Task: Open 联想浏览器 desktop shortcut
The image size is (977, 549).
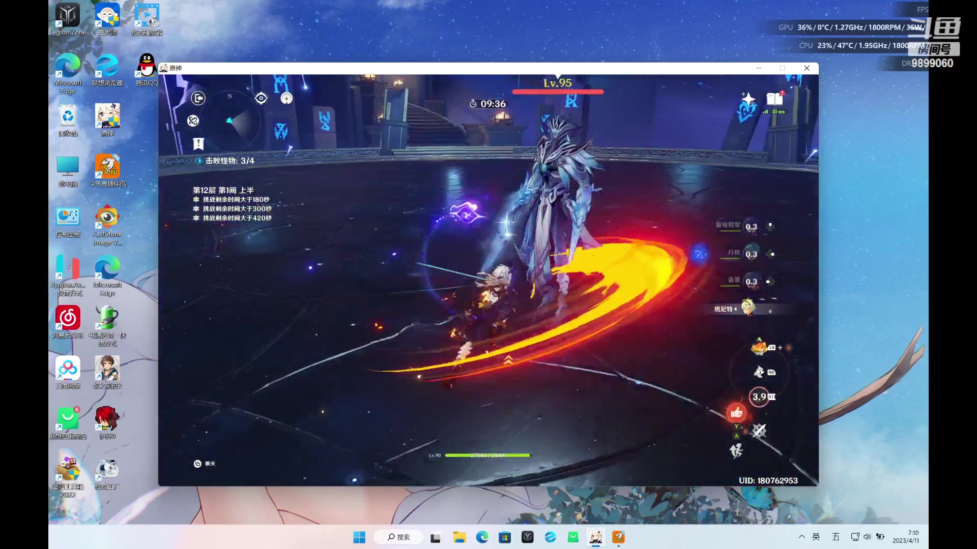Action: [107, 70]
